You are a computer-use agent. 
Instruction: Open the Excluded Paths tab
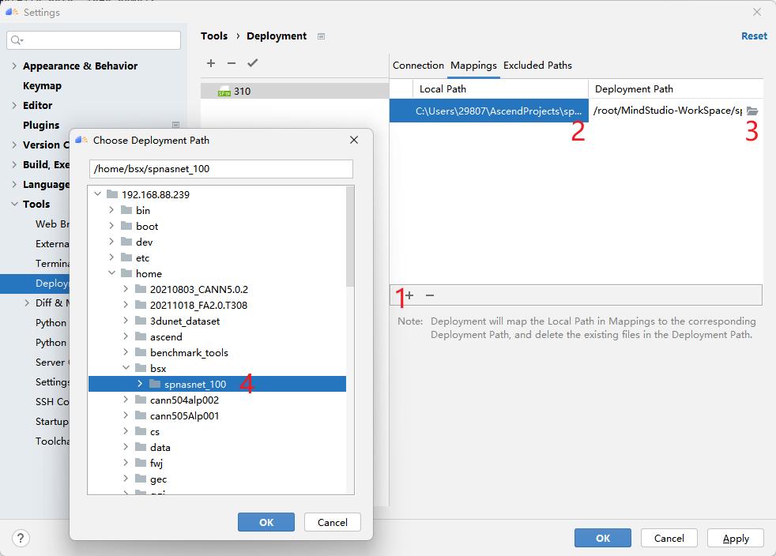pos(537,66)
